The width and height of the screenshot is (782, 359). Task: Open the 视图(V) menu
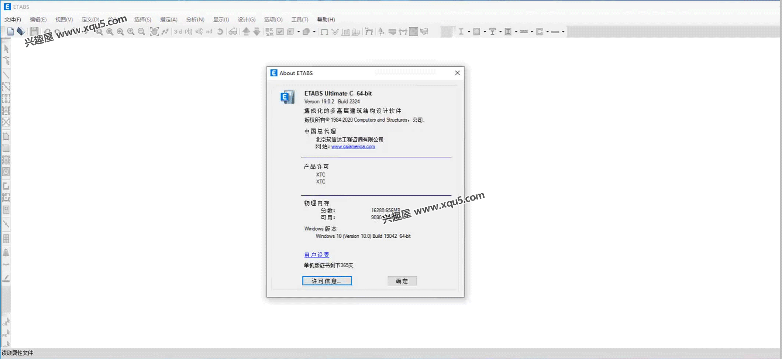coord(64,20)
